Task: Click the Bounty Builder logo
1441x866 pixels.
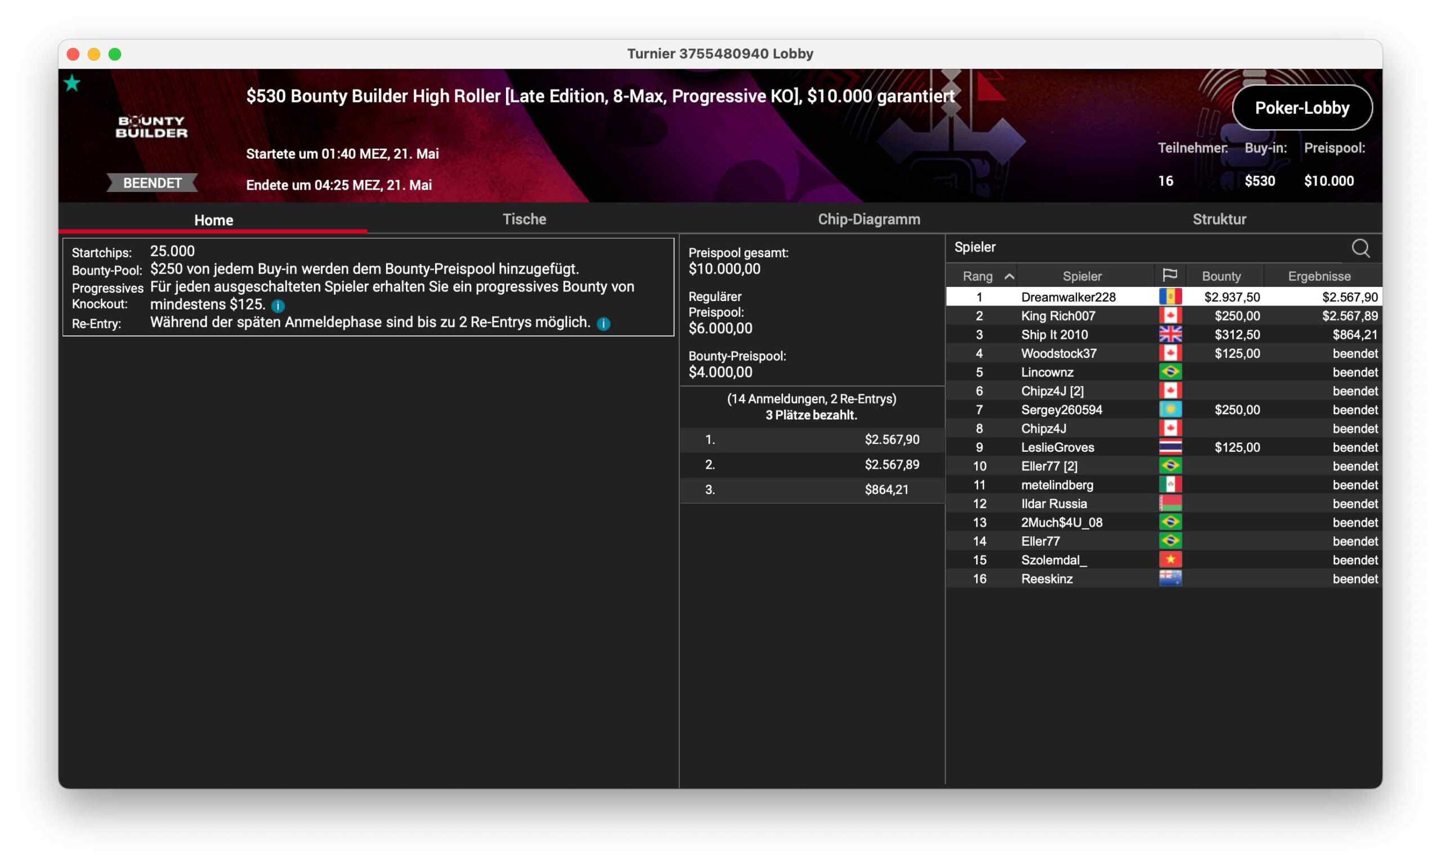Action: [151, 127]
